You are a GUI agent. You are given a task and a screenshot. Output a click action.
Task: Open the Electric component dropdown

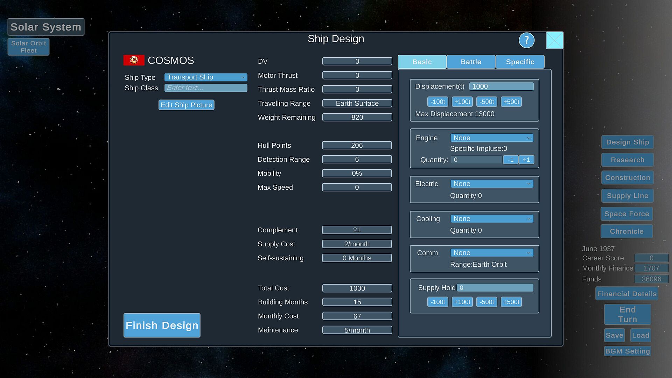pyautogui.click(x=491, y=184)
